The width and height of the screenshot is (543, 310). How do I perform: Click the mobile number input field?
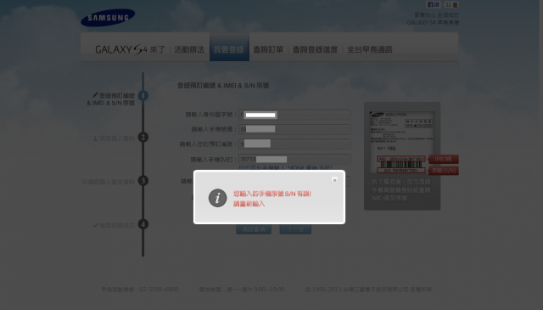[294, 129]
